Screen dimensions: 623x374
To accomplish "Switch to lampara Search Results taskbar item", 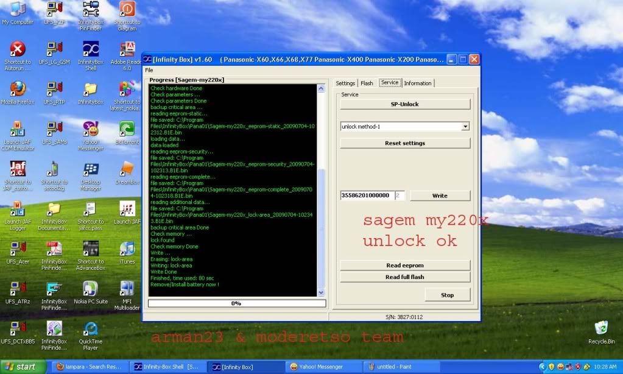I will pyautogui.click(x=90, y=367).
